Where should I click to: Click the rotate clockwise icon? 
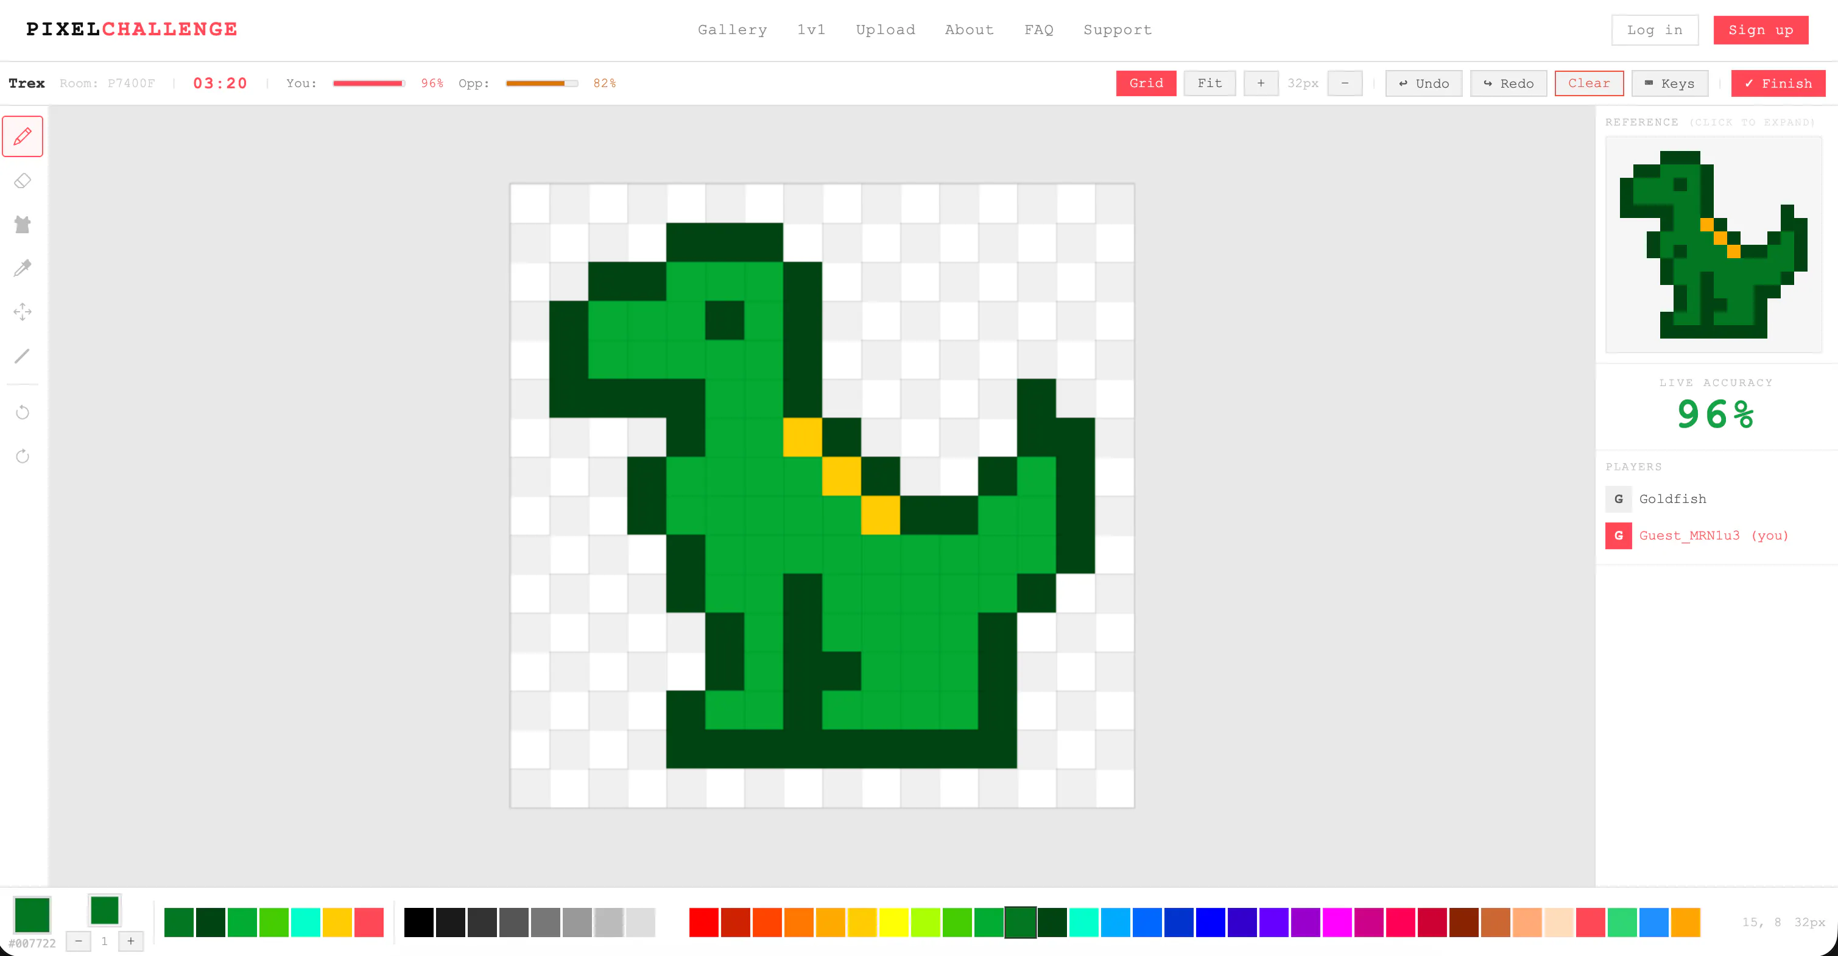pos(23,456)
